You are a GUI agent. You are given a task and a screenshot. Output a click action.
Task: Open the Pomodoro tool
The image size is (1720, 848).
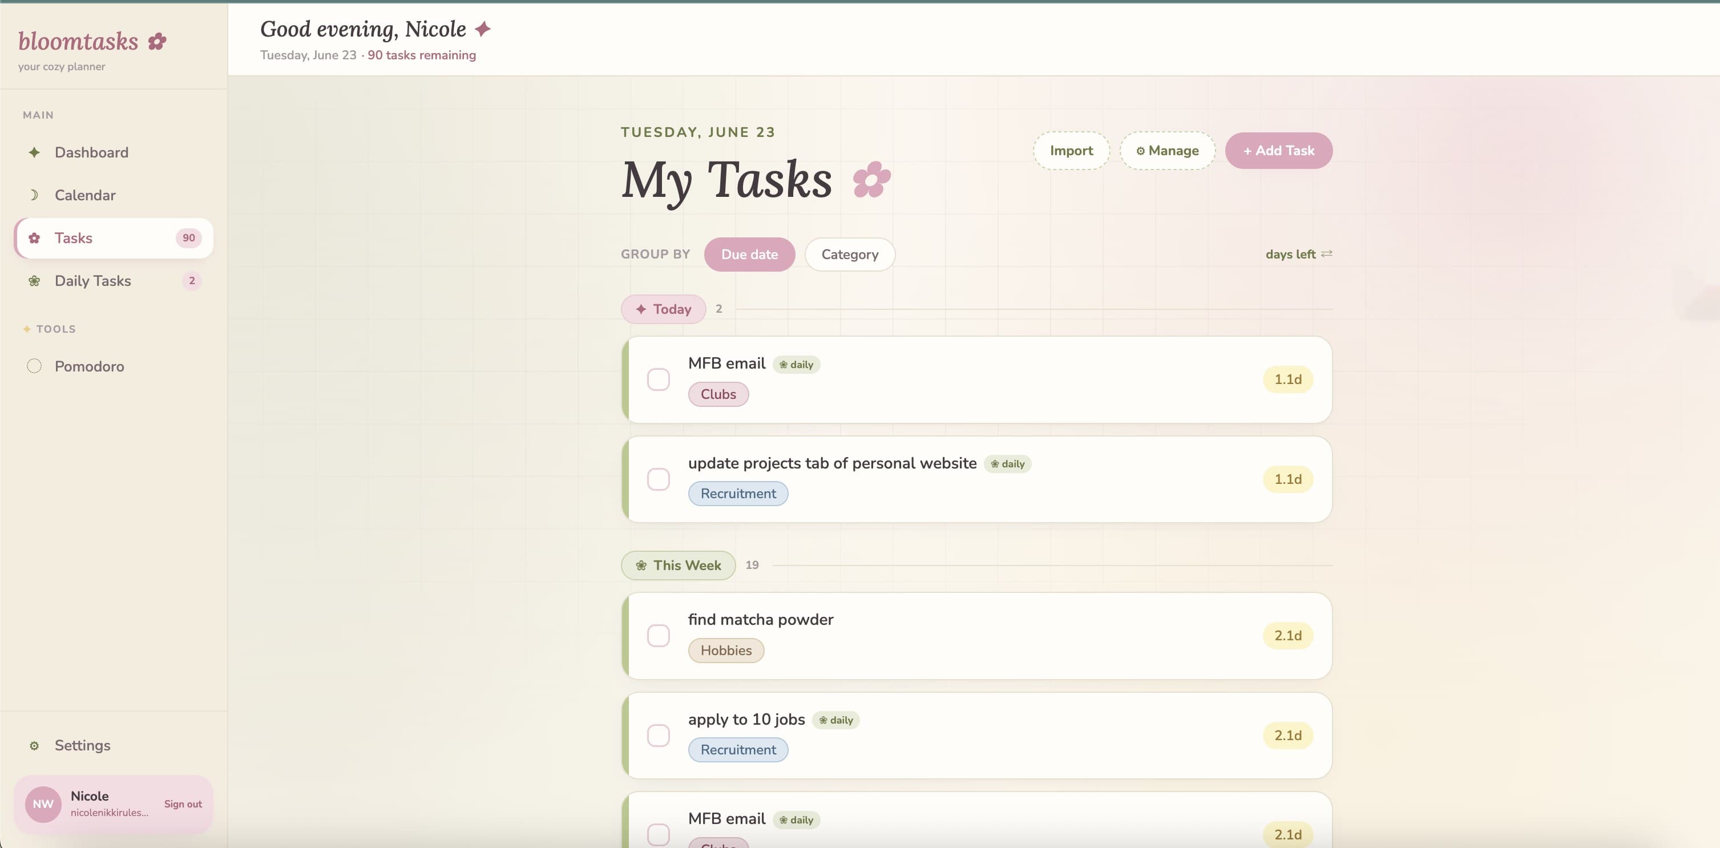click(x=114, y=366)
